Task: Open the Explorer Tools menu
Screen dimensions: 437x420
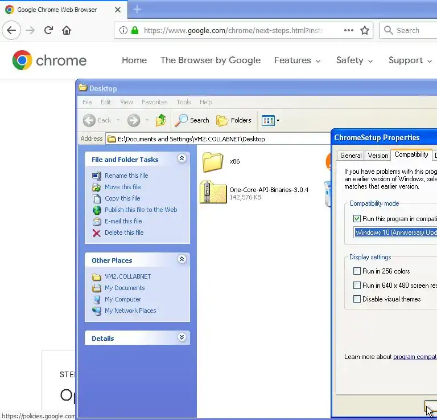Action: [x=184, y=102]
